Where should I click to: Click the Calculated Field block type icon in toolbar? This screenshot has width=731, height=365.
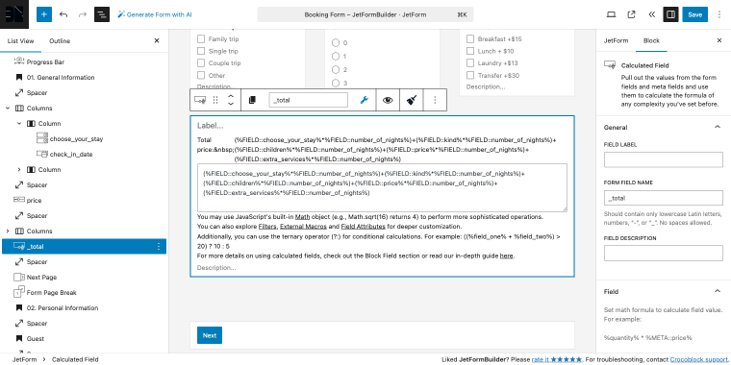point(200,100)
